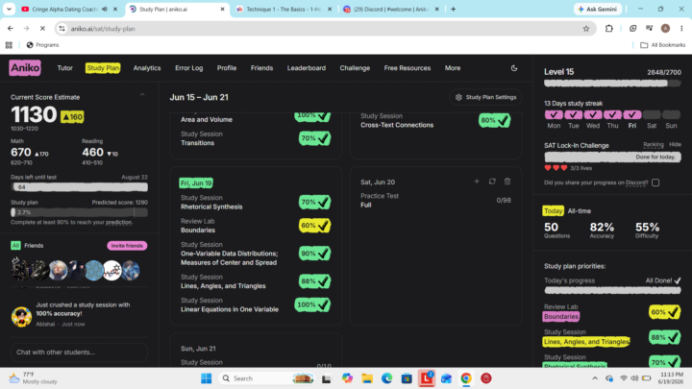Open the Chrome extensions puzzle icon
Image resolution: width=692 pixels, height=389 pixels.
point(609,29)
